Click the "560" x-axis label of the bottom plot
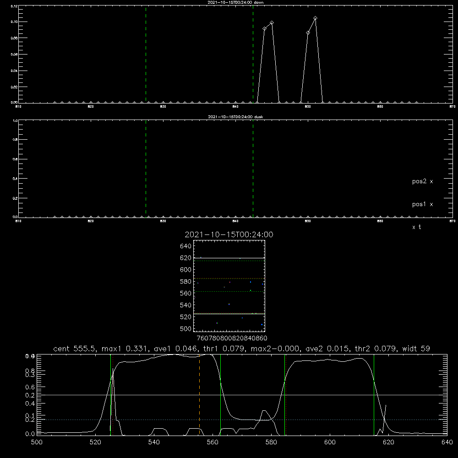The height and width of the screenshot is (458, 458). [213, 442]
